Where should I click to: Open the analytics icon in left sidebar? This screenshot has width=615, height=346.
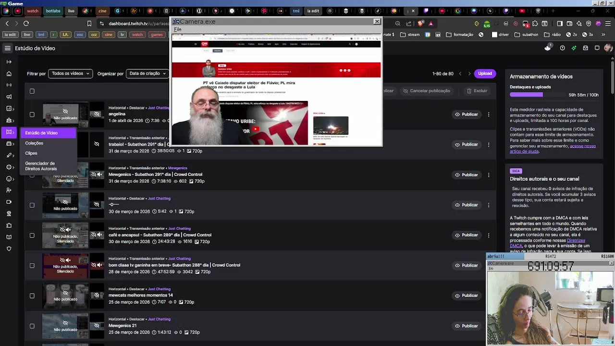(x=9, y=109)
